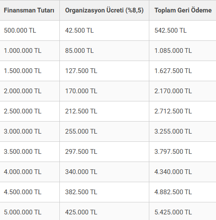Image resolution: width=216 pixels, height=220 pixels.
Task: Select the 1.627.500 TL total repayment cell
Action: pyautogui.click(x=183, y=71)
